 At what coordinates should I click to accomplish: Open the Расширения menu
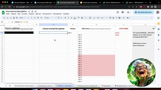[57, 14]
